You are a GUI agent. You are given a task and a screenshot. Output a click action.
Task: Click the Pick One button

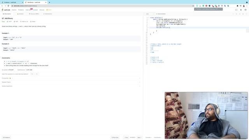coord(115,137)
